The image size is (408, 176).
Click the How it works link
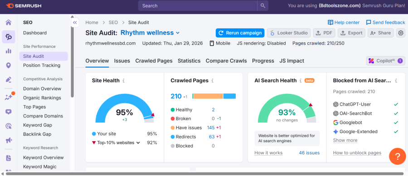pos(268,153)
